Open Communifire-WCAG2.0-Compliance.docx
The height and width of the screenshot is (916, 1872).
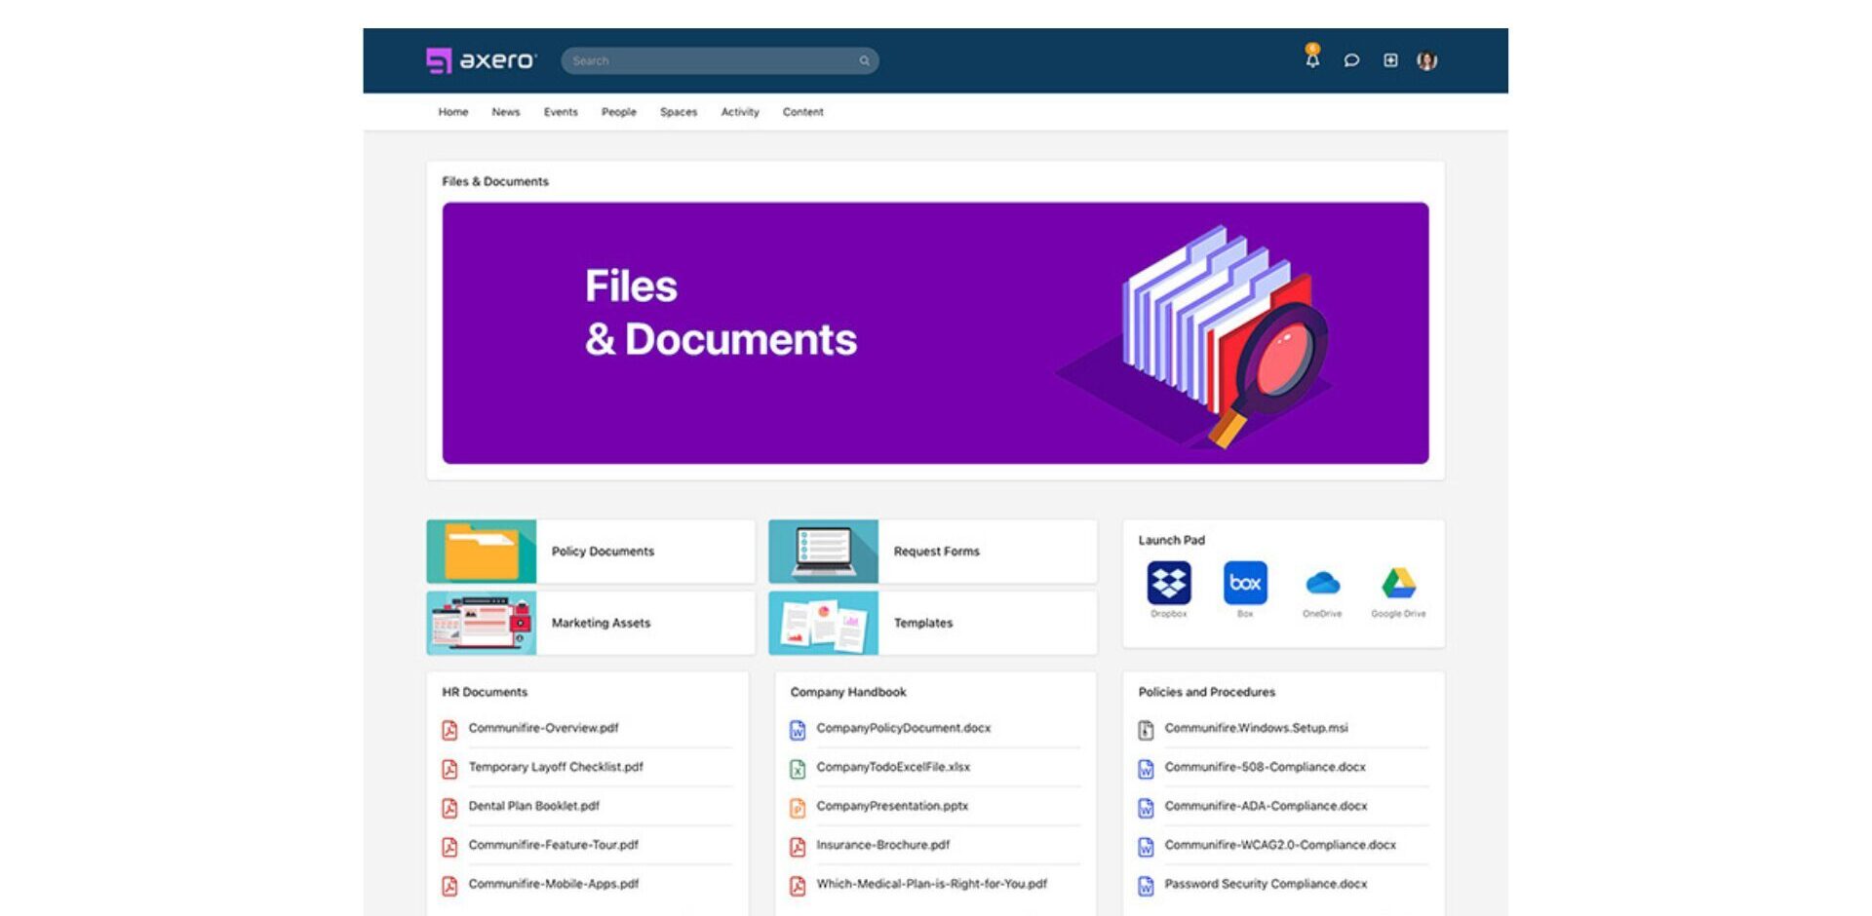point(1280,845)
